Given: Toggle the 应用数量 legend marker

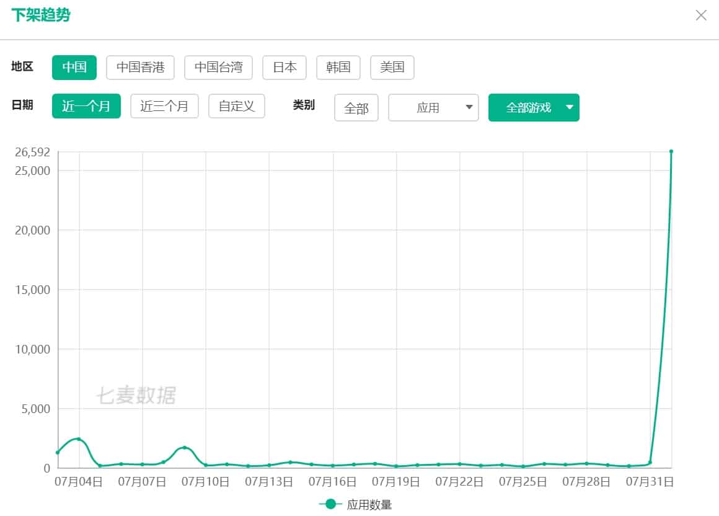Looking at the screenshot, I should [x=330, y=504].
